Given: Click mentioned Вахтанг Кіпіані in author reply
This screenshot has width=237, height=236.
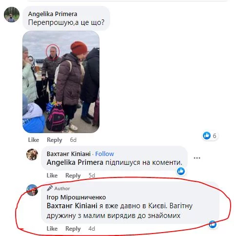Looking at the screenshot, I should pyautogui.click(x=72, y=206).
